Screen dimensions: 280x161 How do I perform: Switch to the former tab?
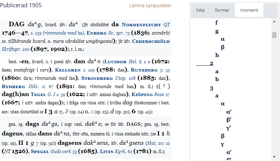[222, 10]
